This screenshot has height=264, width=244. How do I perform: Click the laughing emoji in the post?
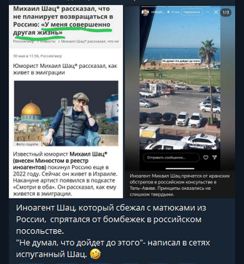pyautogui.click(x=95, y=254)
